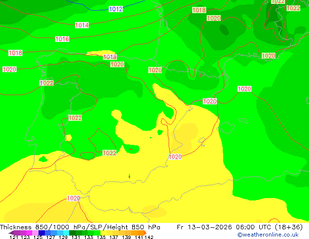Click the legend value 139
This screenshot has height=239, width=309.
pos(126,237)
